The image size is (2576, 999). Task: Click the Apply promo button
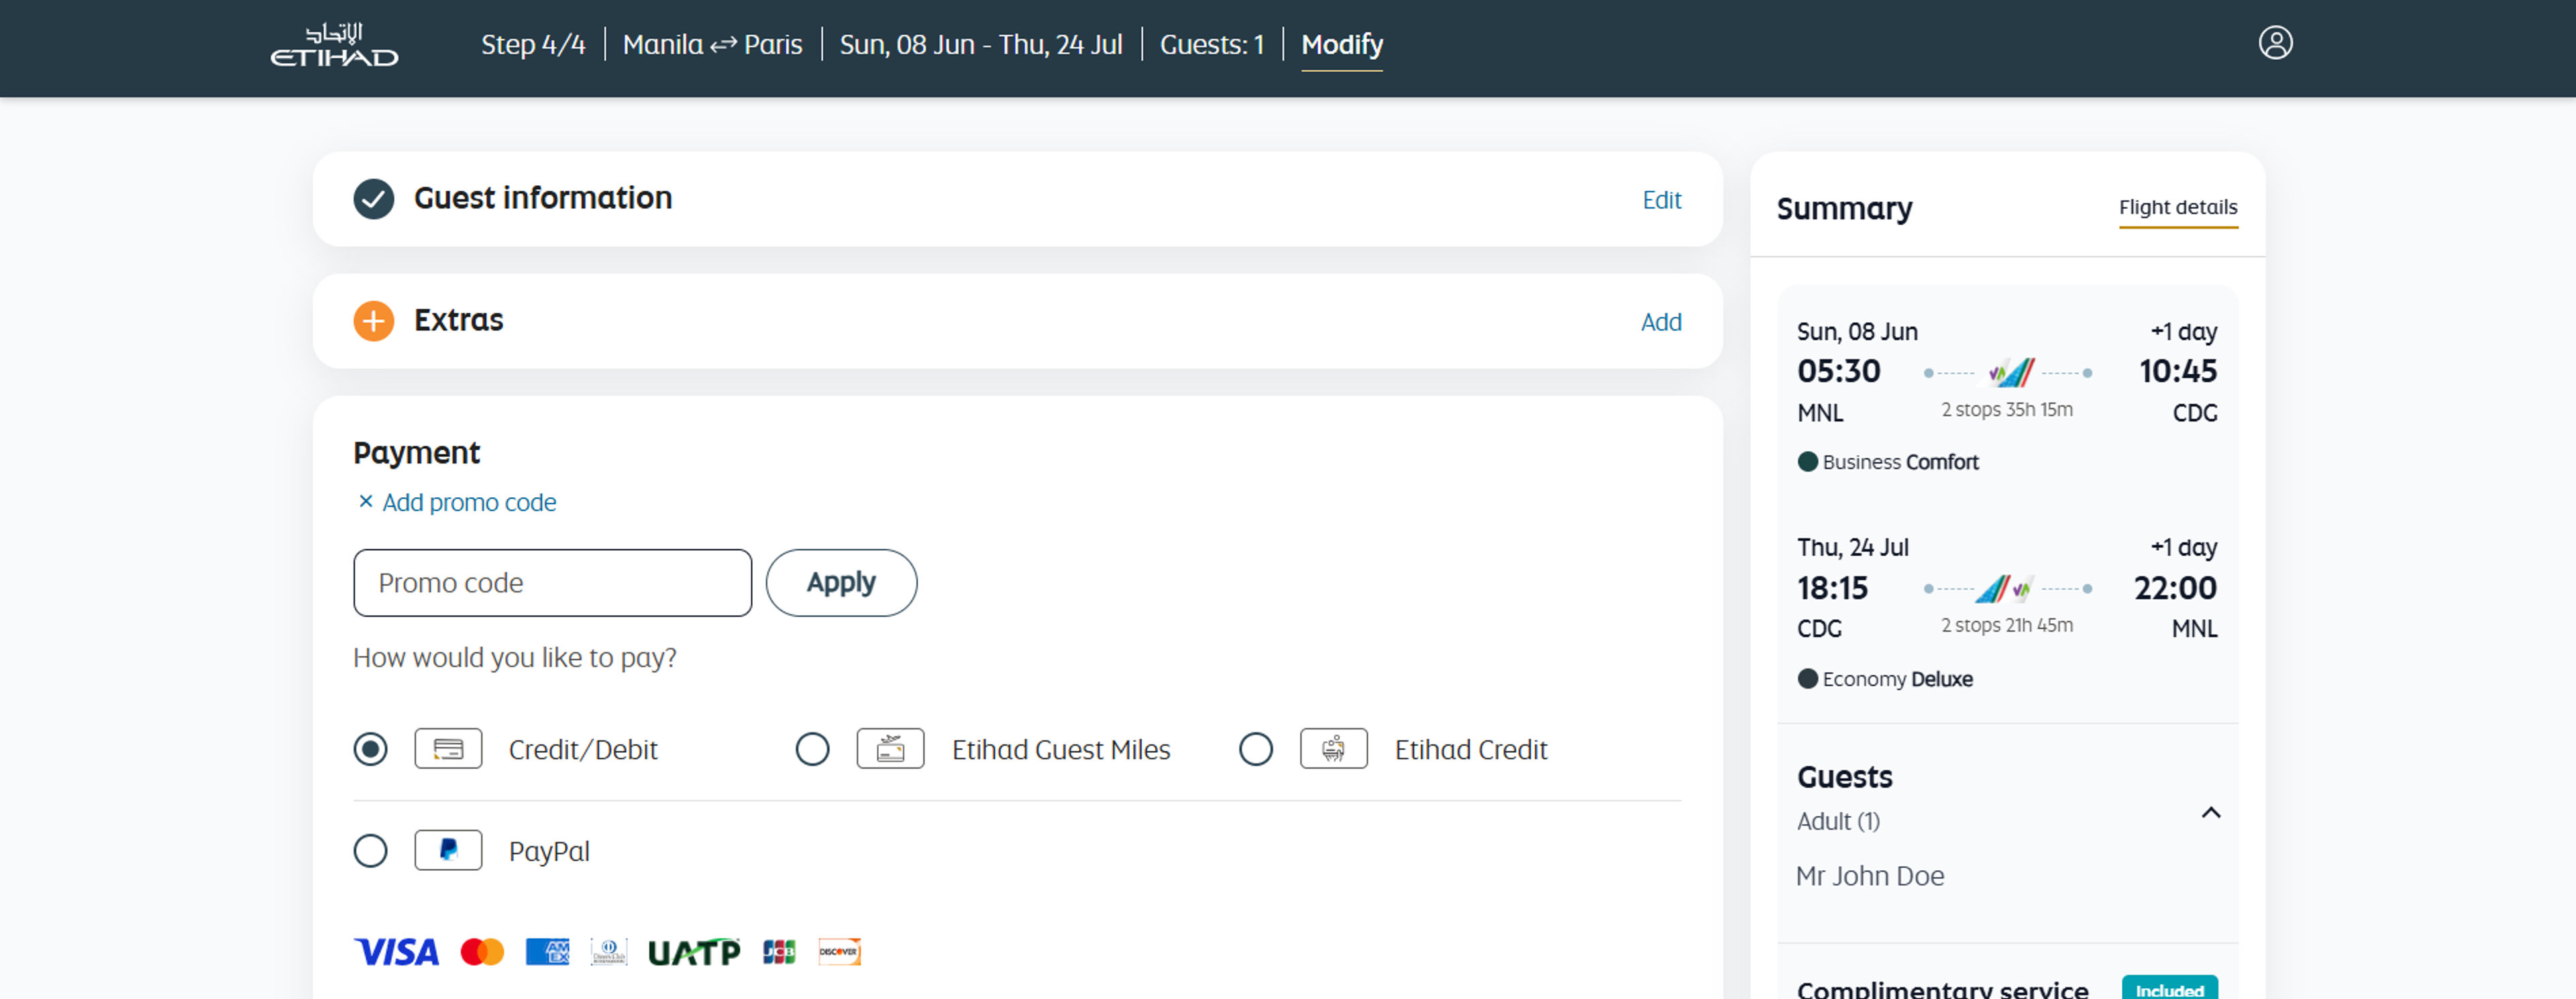(x=841, y=583)
